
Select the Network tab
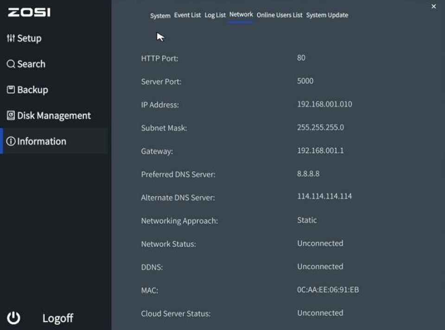point(241,15)
